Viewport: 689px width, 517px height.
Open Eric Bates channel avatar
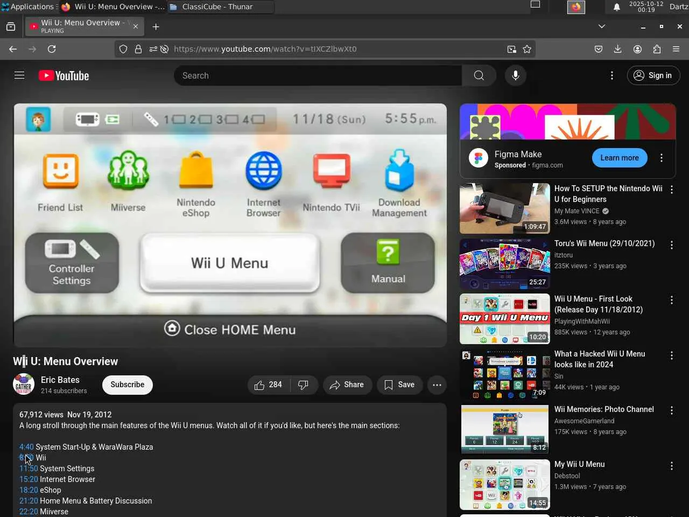click(24, 385)
